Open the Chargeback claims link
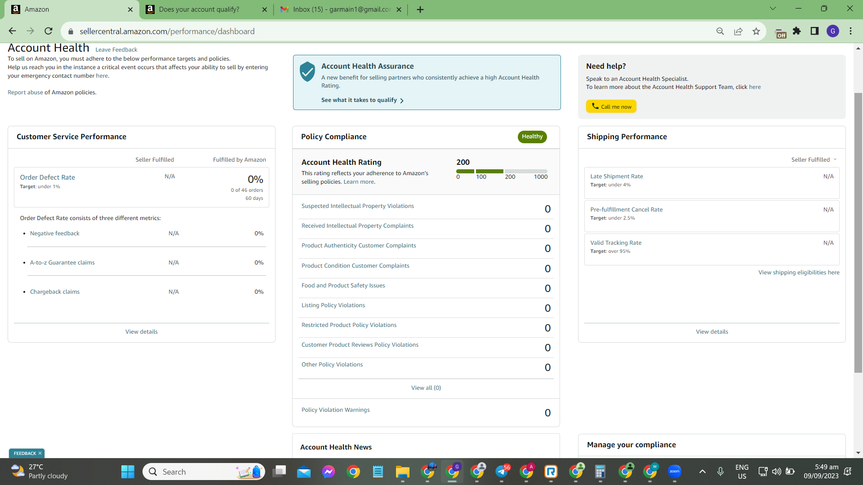Viewport: 863px width, 485px height. tap(55, 292)
